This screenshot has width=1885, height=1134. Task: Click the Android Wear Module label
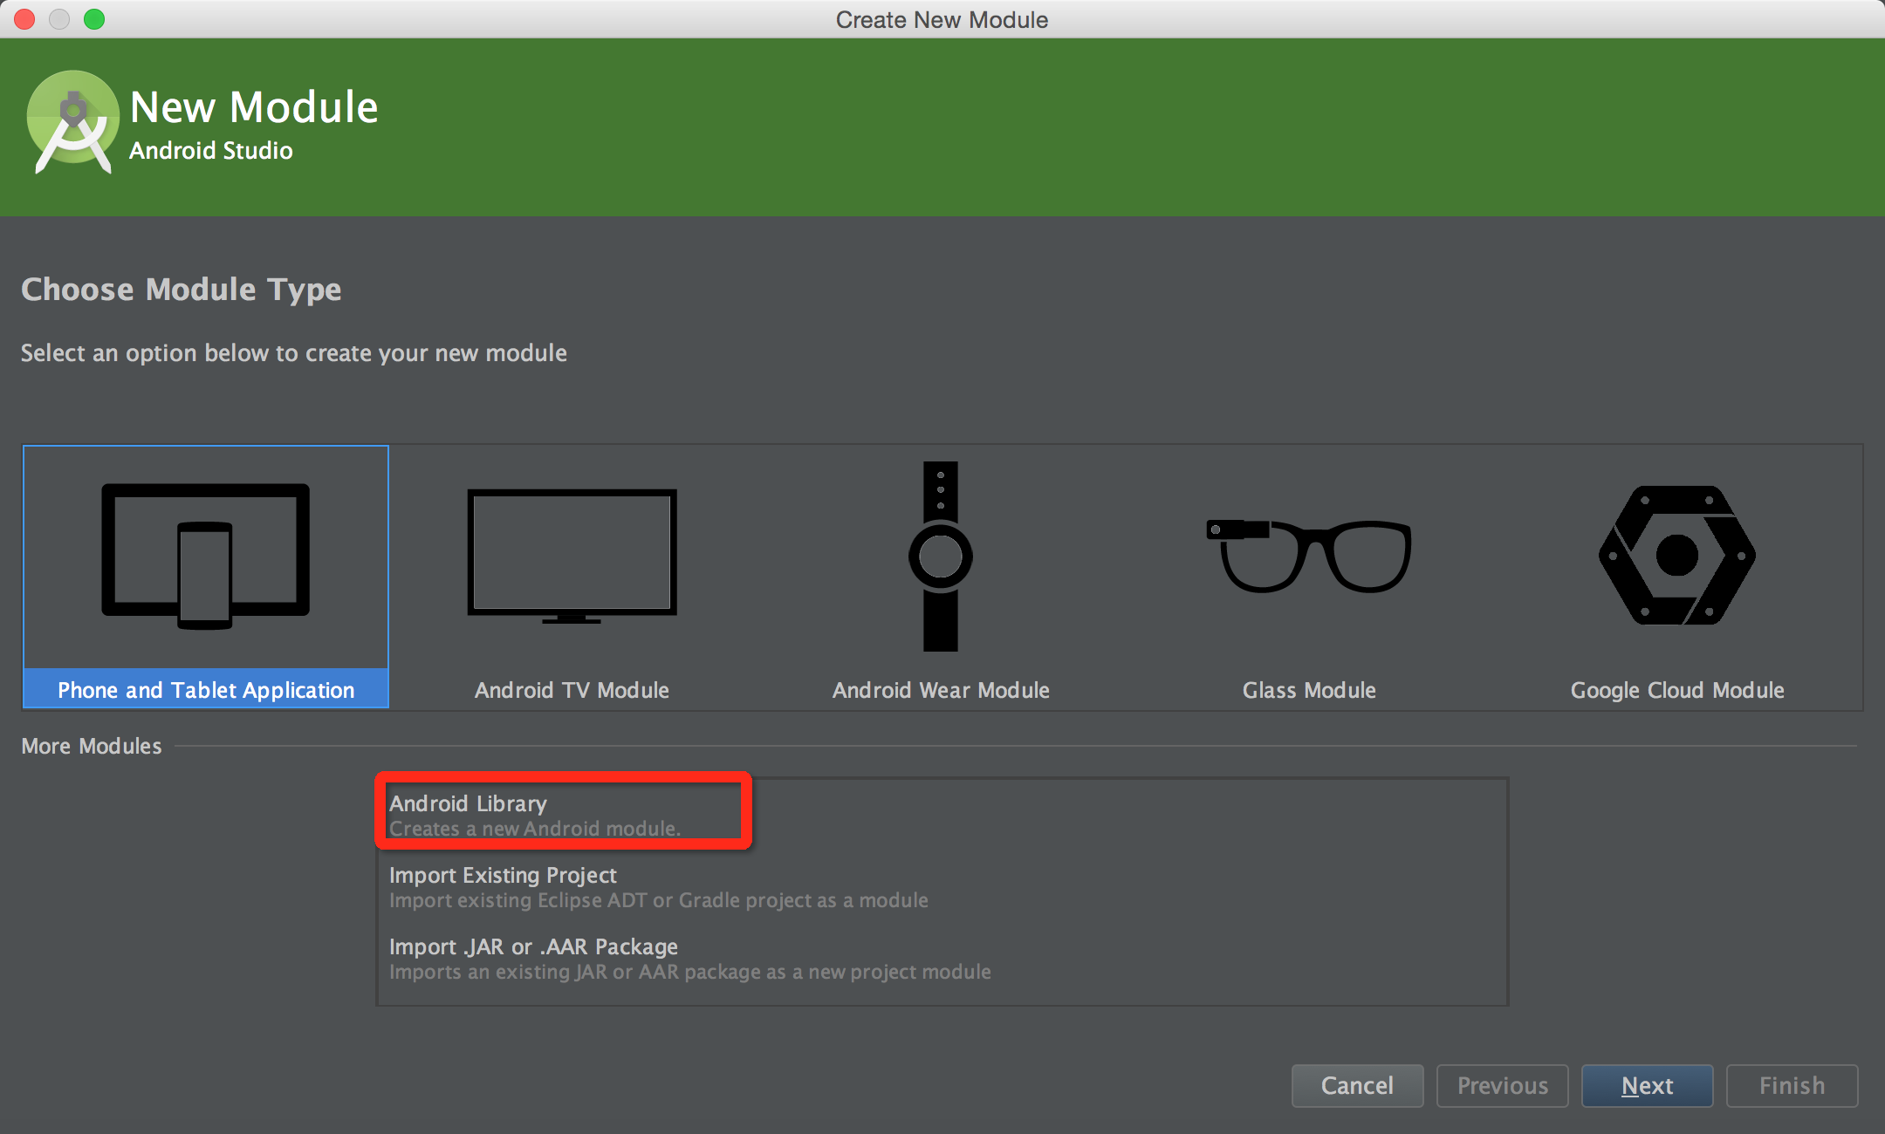tap(941, 690)
